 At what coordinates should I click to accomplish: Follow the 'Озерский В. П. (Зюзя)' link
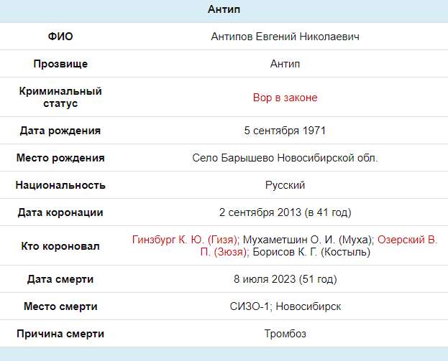pos(319,245)
